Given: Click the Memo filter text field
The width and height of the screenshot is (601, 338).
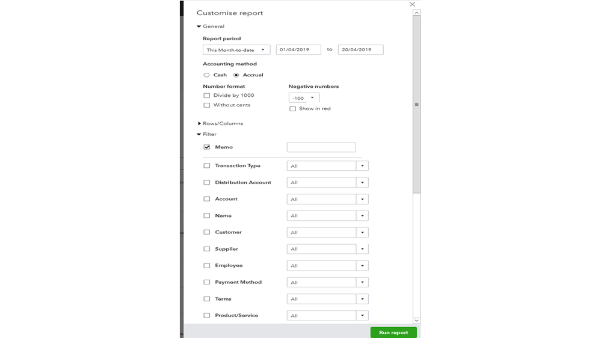Looking at the screenshot, I should point(321,147).
